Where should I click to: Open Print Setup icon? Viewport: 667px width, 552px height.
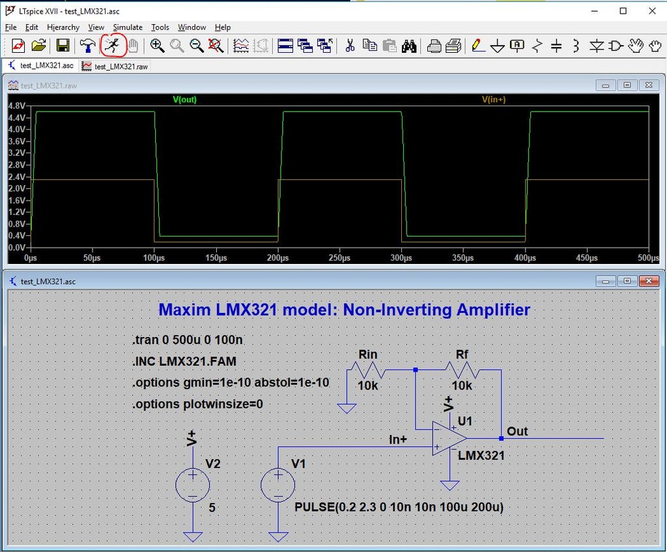tap(434, 46)
